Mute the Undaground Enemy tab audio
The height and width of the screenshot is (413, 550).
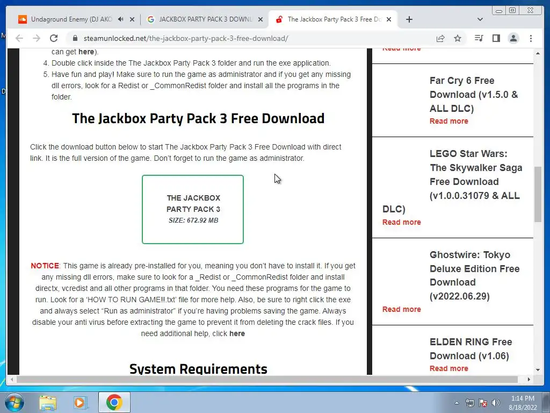tap(121, 19)
